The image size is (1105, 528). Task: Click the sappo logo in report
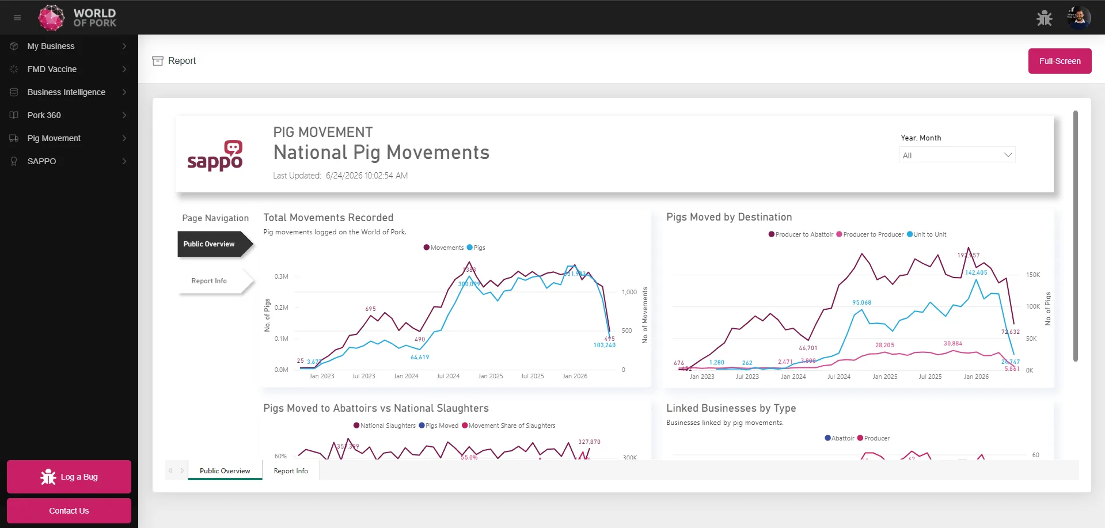click(215, 155)
